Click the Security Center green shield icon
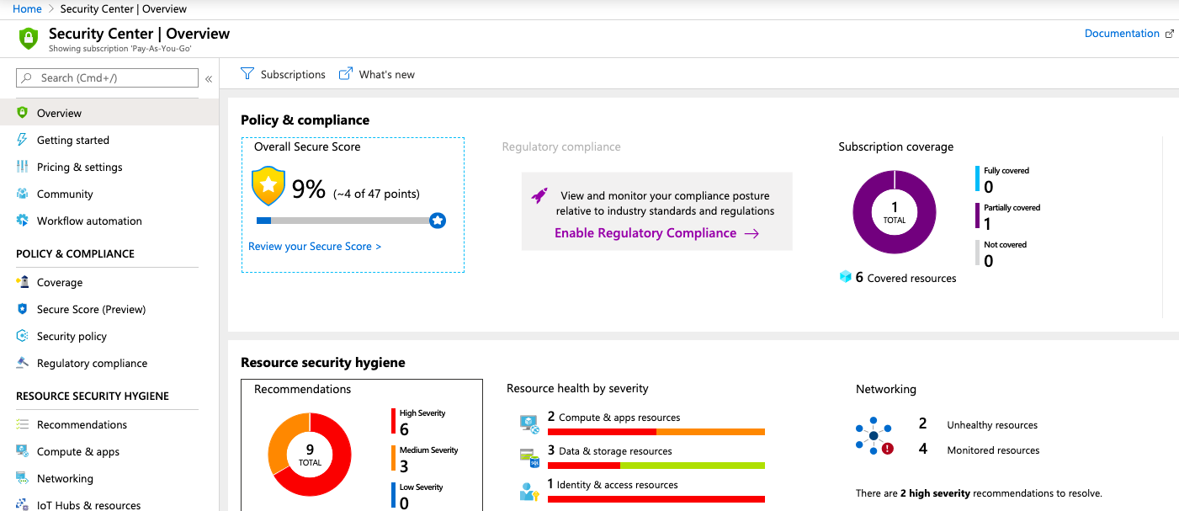The height and width of the screenshot is (511, 1179). (29, 38)
